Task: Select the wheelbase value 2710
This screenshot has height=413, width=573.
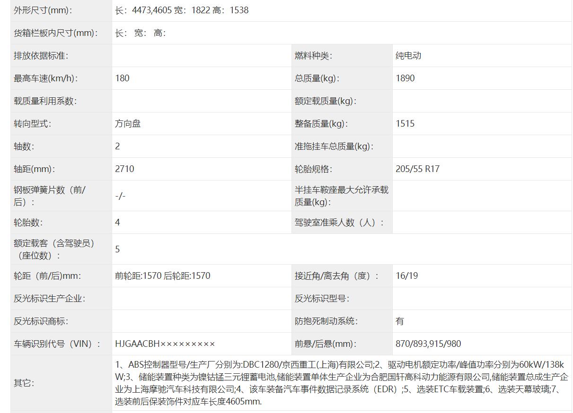Action: pyautogui.click(x=124, y=169)
